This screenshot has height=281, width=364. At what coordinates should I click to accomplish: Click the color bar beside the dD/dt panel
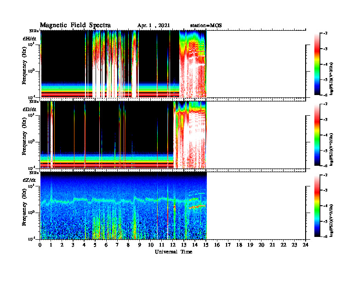[x=317, y=135]
